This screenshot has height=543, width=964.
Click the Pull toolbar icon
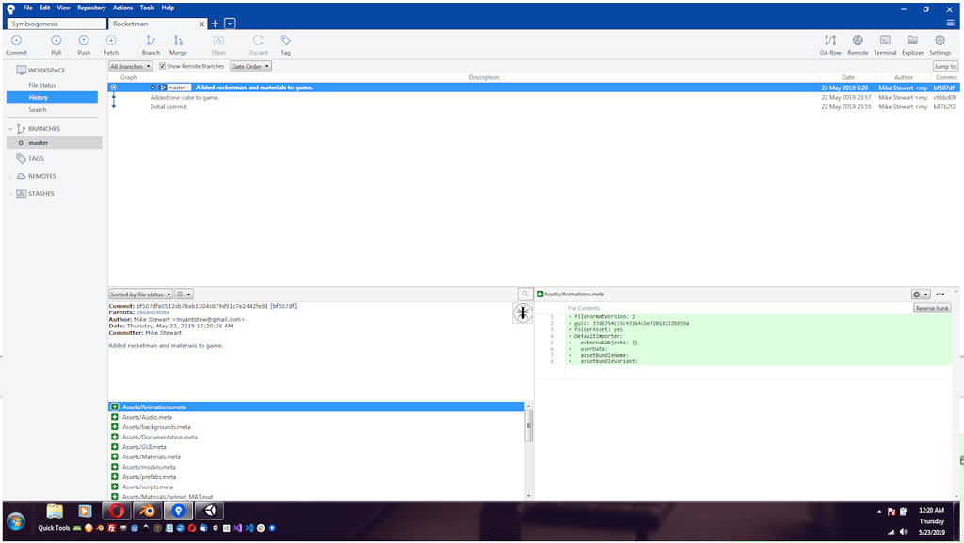coord(56,43)
